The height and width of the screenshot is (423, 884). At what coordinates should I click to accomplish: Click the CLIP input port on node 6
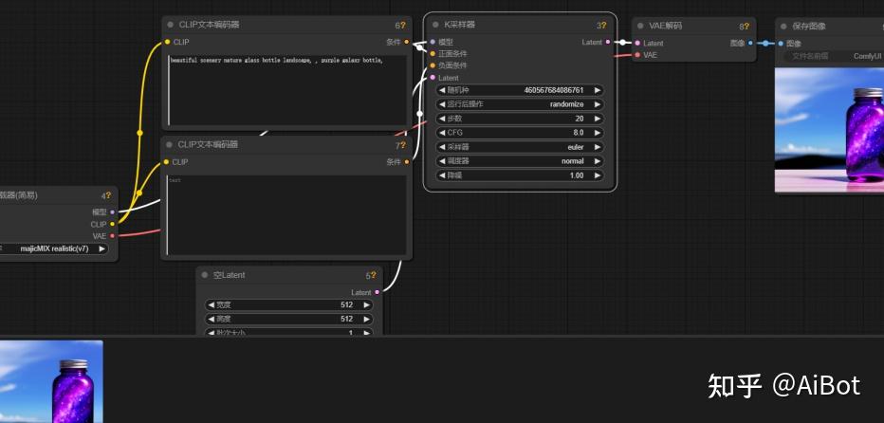pos(168,42)
